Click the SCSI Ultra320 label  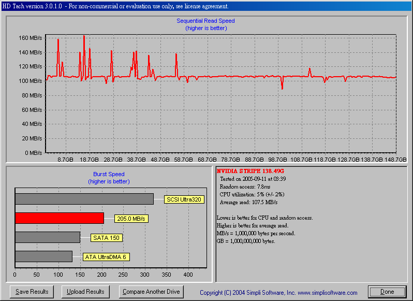point(183,199)
